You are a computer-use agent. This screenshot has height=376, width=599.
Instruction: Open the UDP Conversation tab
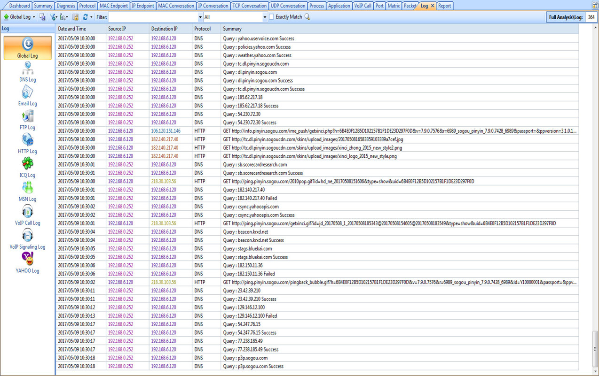(x=288, y=6)
